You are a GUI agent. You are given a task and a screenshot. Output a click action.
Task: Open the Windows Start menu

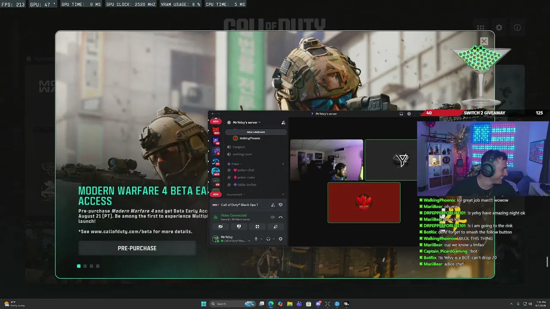204,304
